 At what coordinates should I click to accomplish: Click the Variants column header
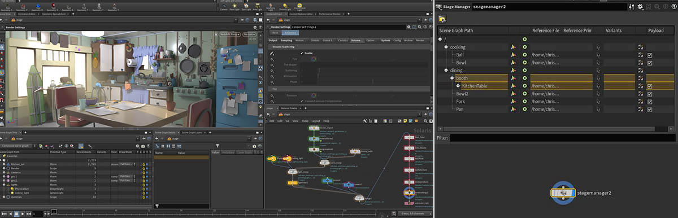click(x=614, y=30)
